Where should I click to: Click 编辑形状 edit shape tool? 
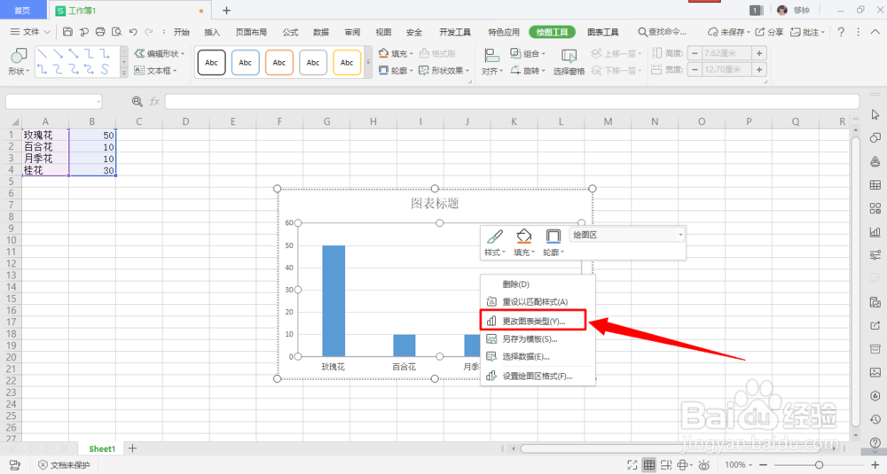[x=159, y=54]
